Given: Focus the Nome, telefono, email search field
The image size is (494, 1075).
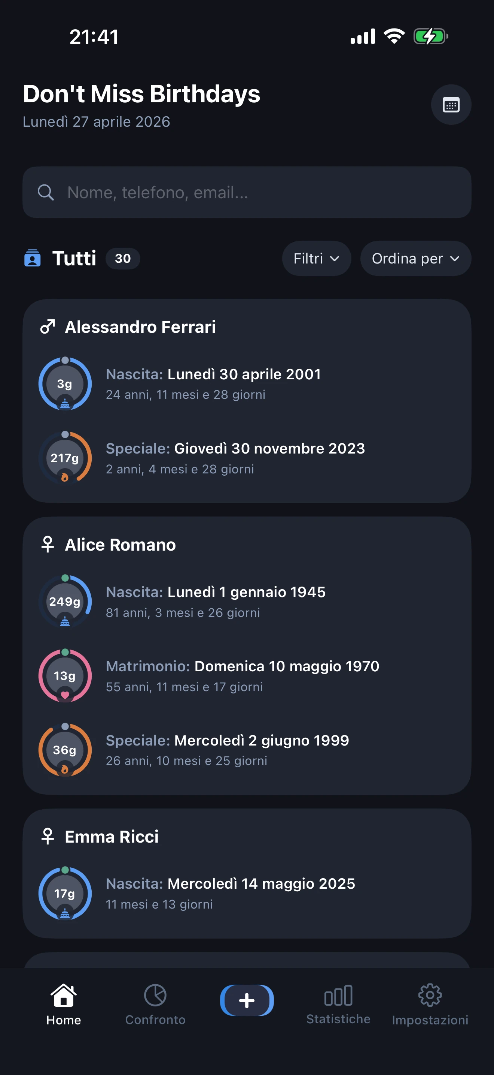Looking at the screenshot, I should pos(258,193).
